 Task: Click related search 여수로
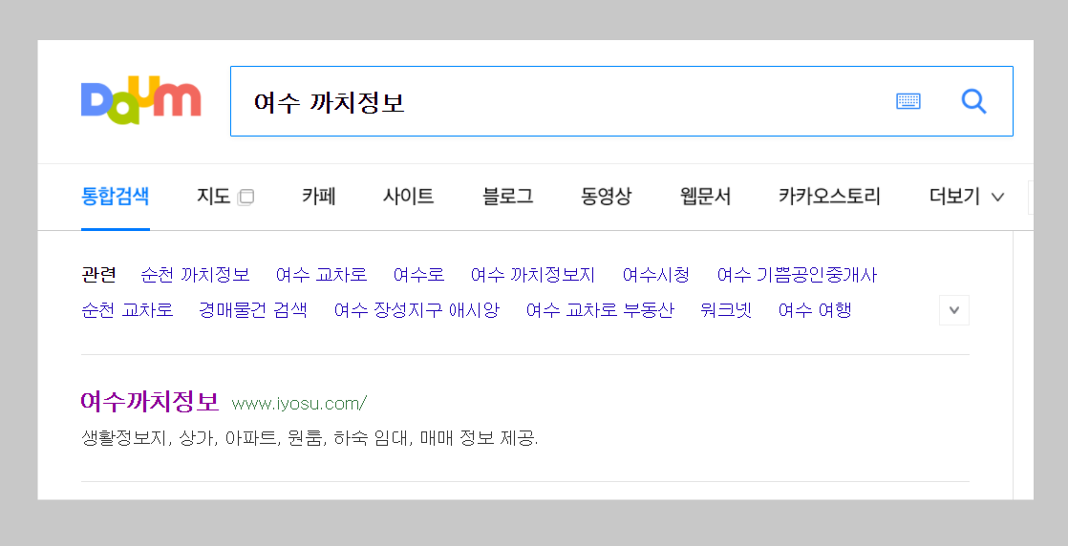(419, 275)
